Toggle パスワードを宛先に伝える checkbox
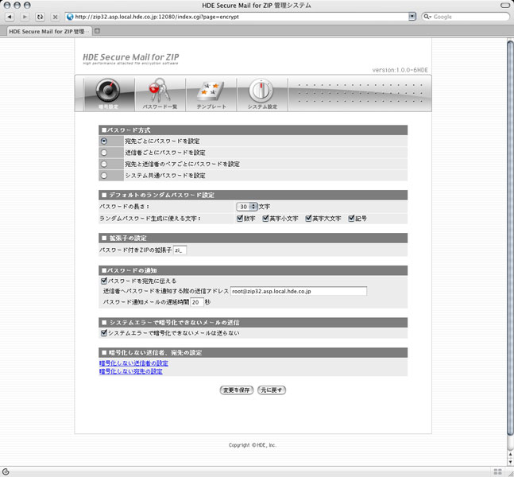Viewport: 514px width, 477px height. point(104,281)
